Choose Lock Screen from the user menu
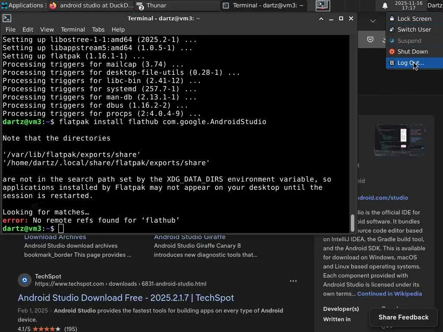This screenshot has height=332, width=443. coord(414,19)
